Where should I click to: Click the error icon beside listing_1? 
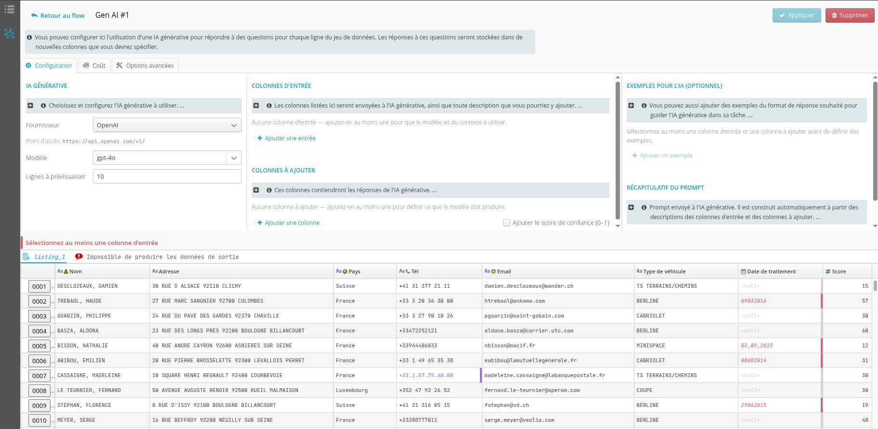79,257
